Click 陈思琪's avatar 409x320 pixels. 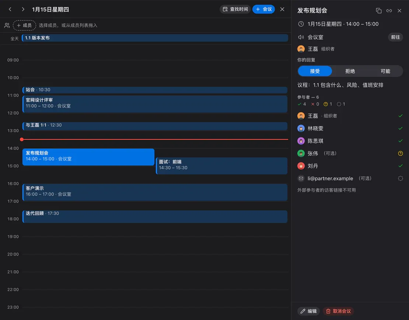(x=301, y=141)
